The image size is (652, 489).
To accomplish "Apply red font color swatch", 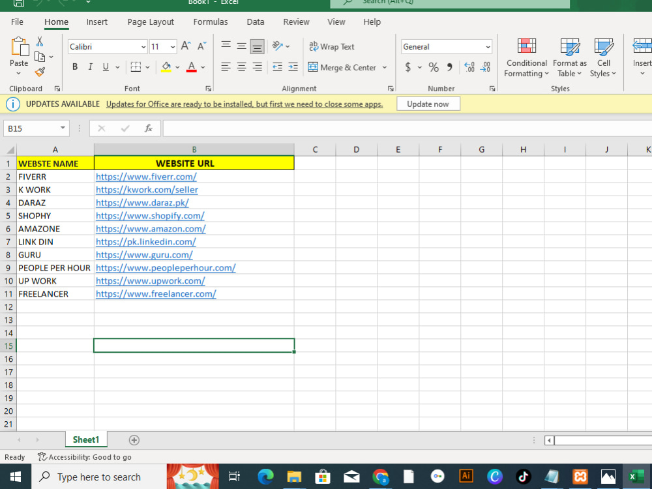I will pyautogui.click(x=191, y=67).
